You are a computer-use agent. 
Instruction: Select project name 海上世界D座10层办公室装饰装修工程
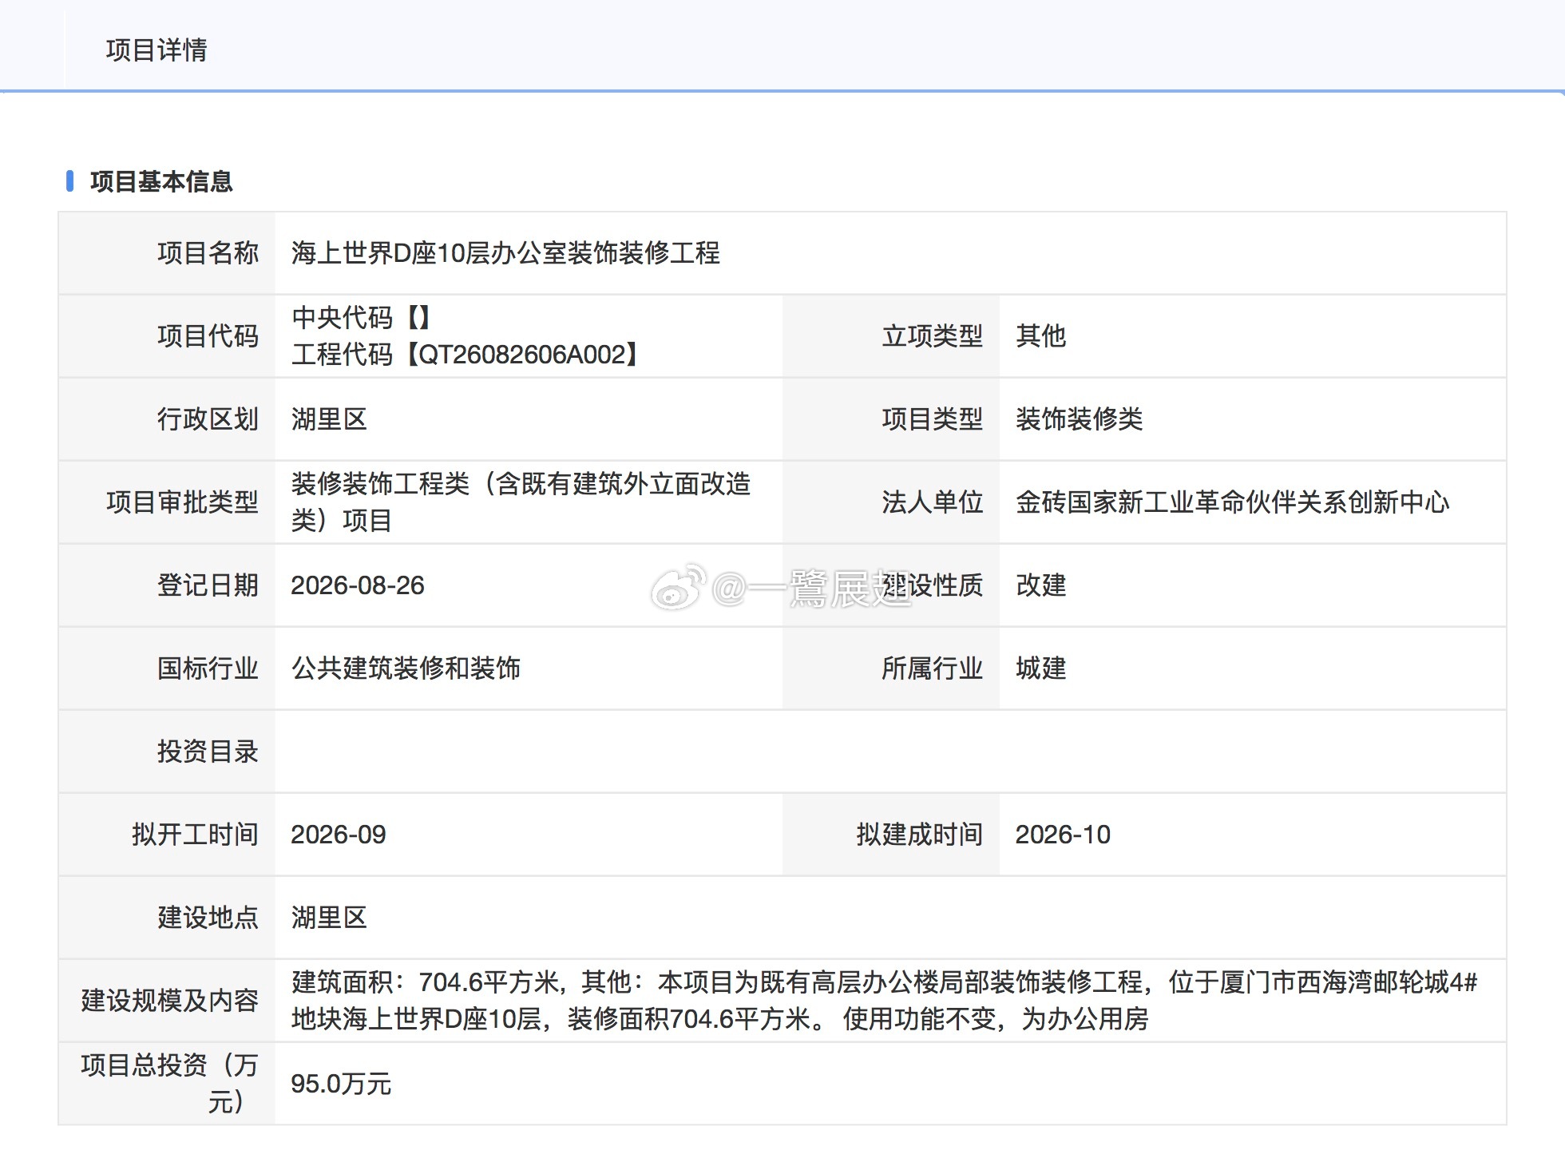point(505,253)
